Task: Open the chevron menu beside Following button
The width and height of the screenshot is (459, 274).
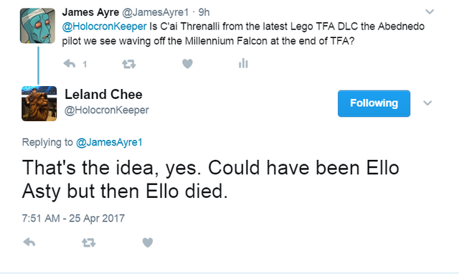Action: click(427, 103)
